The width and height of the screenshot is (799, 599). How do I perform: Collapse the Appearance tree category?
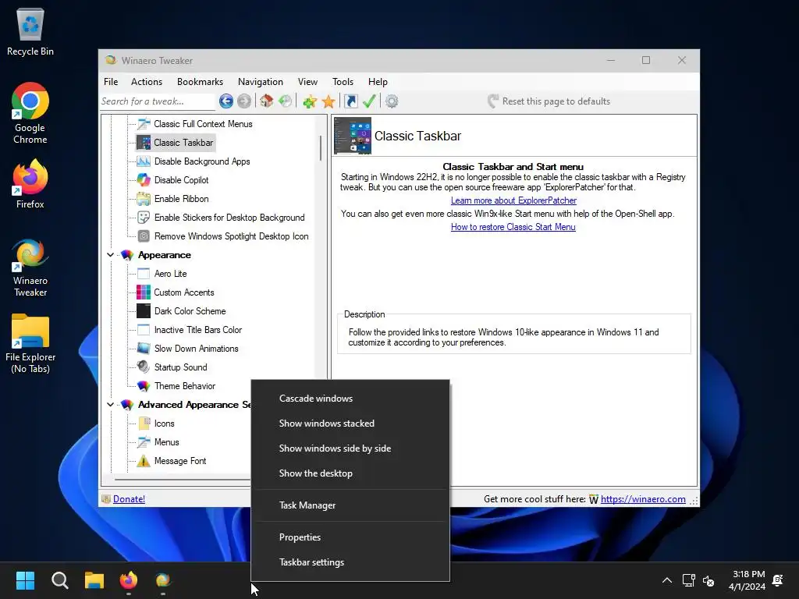pos(111,255)
